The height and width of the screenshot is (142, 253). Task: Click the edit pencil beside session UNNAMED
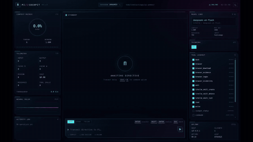click(120, 5)
